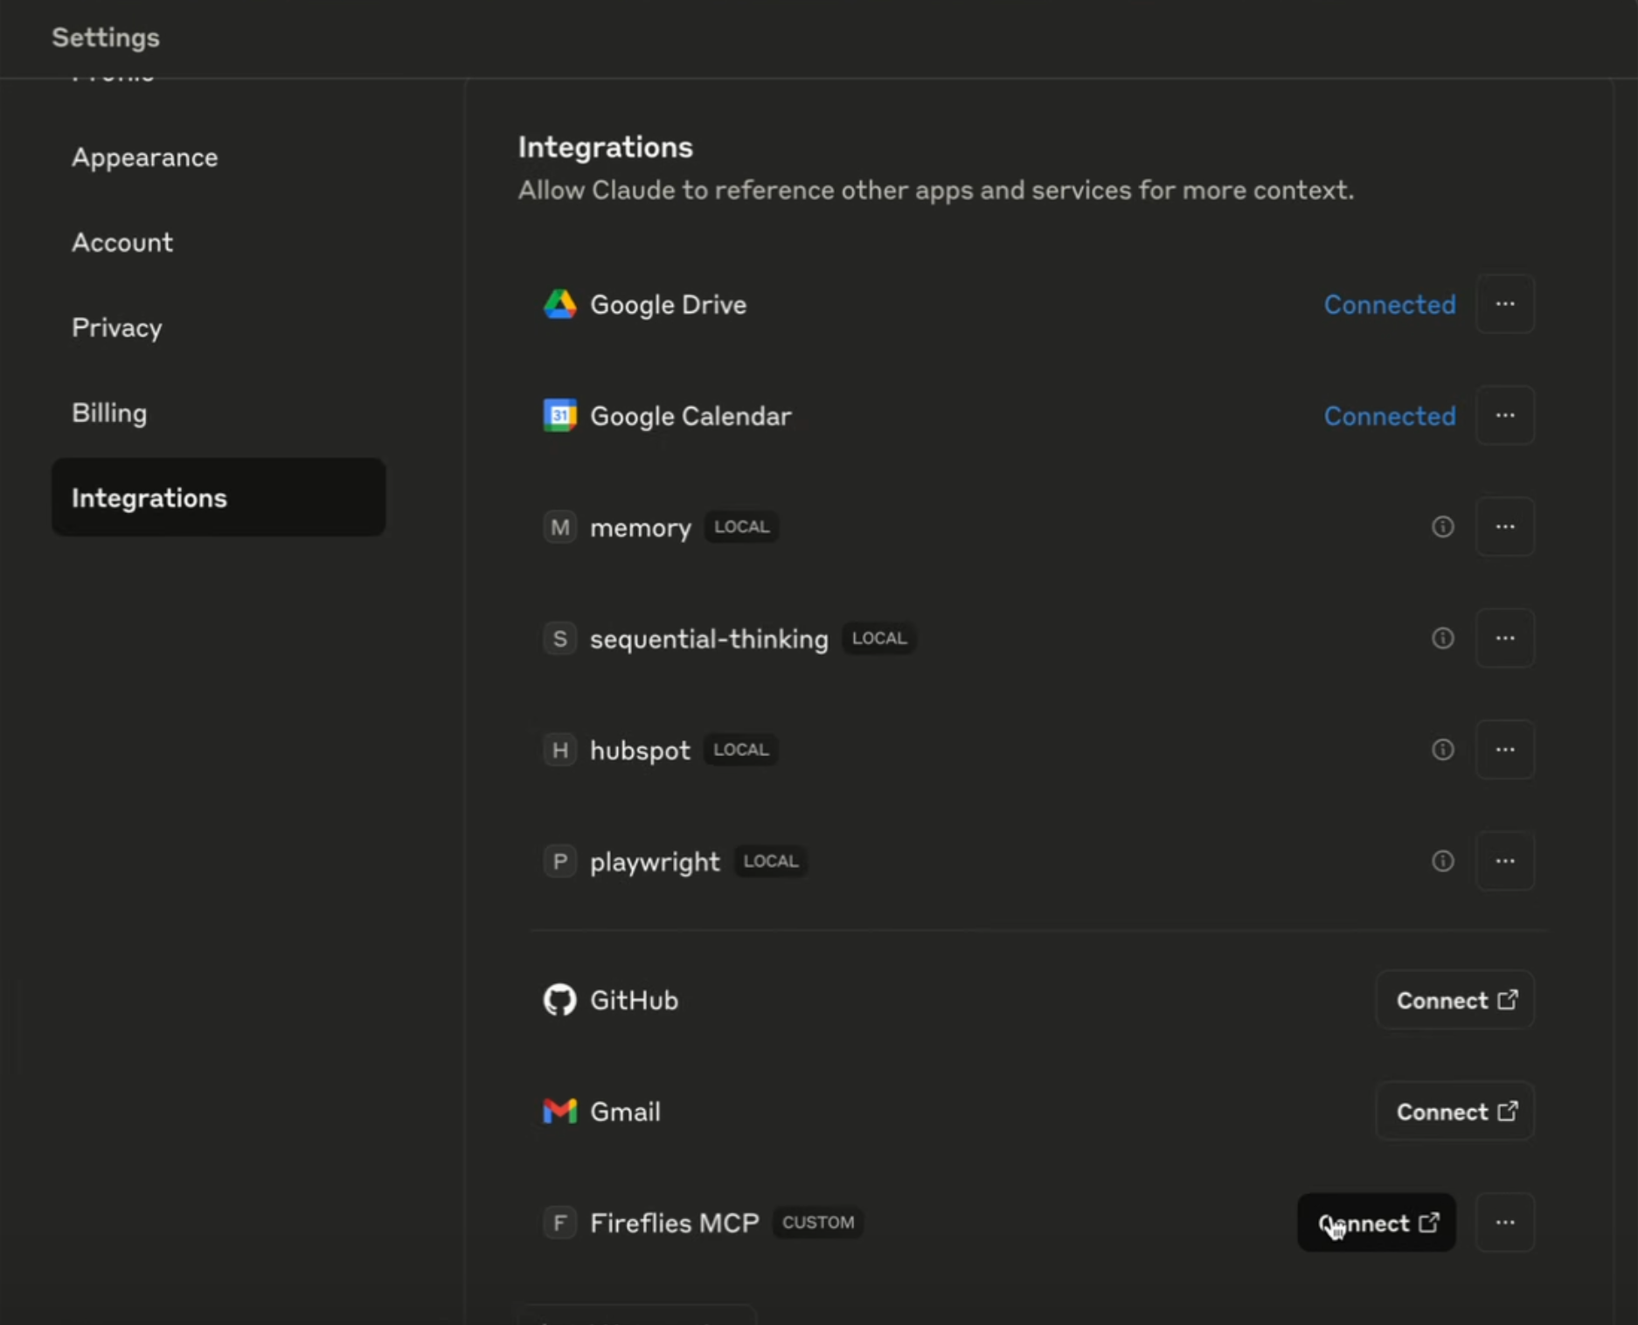Click the Connected status for Google Calendar

pyautogui.click(x=1390, y=416)
